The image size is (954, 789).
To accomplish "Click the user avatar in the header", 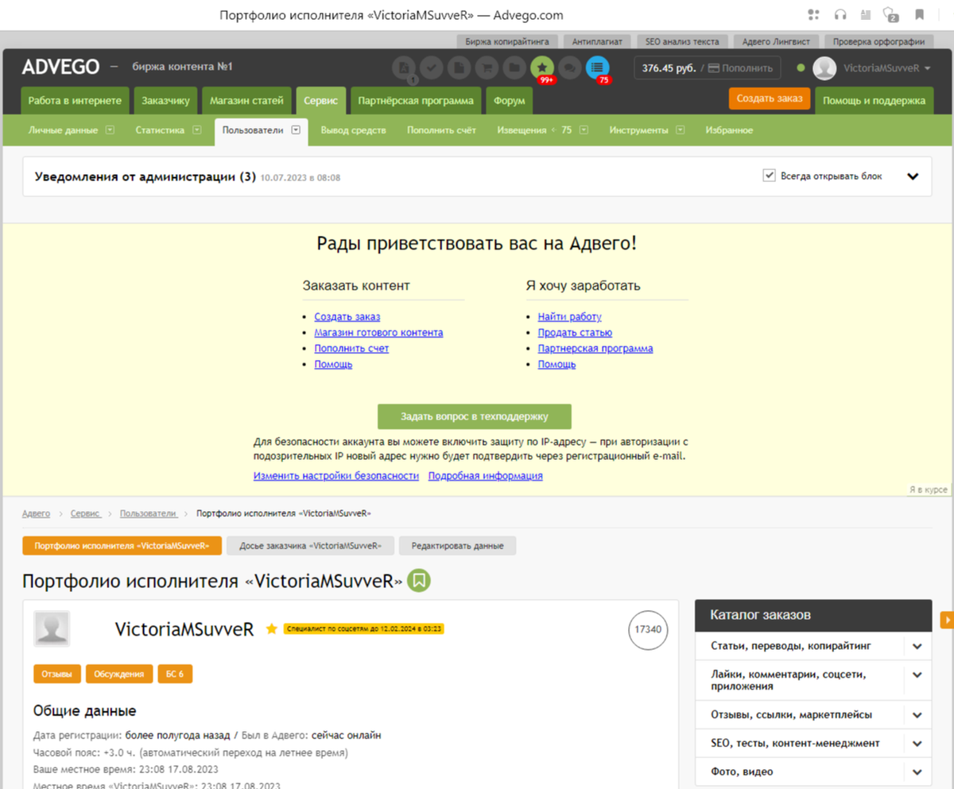I will pos(824,68).
